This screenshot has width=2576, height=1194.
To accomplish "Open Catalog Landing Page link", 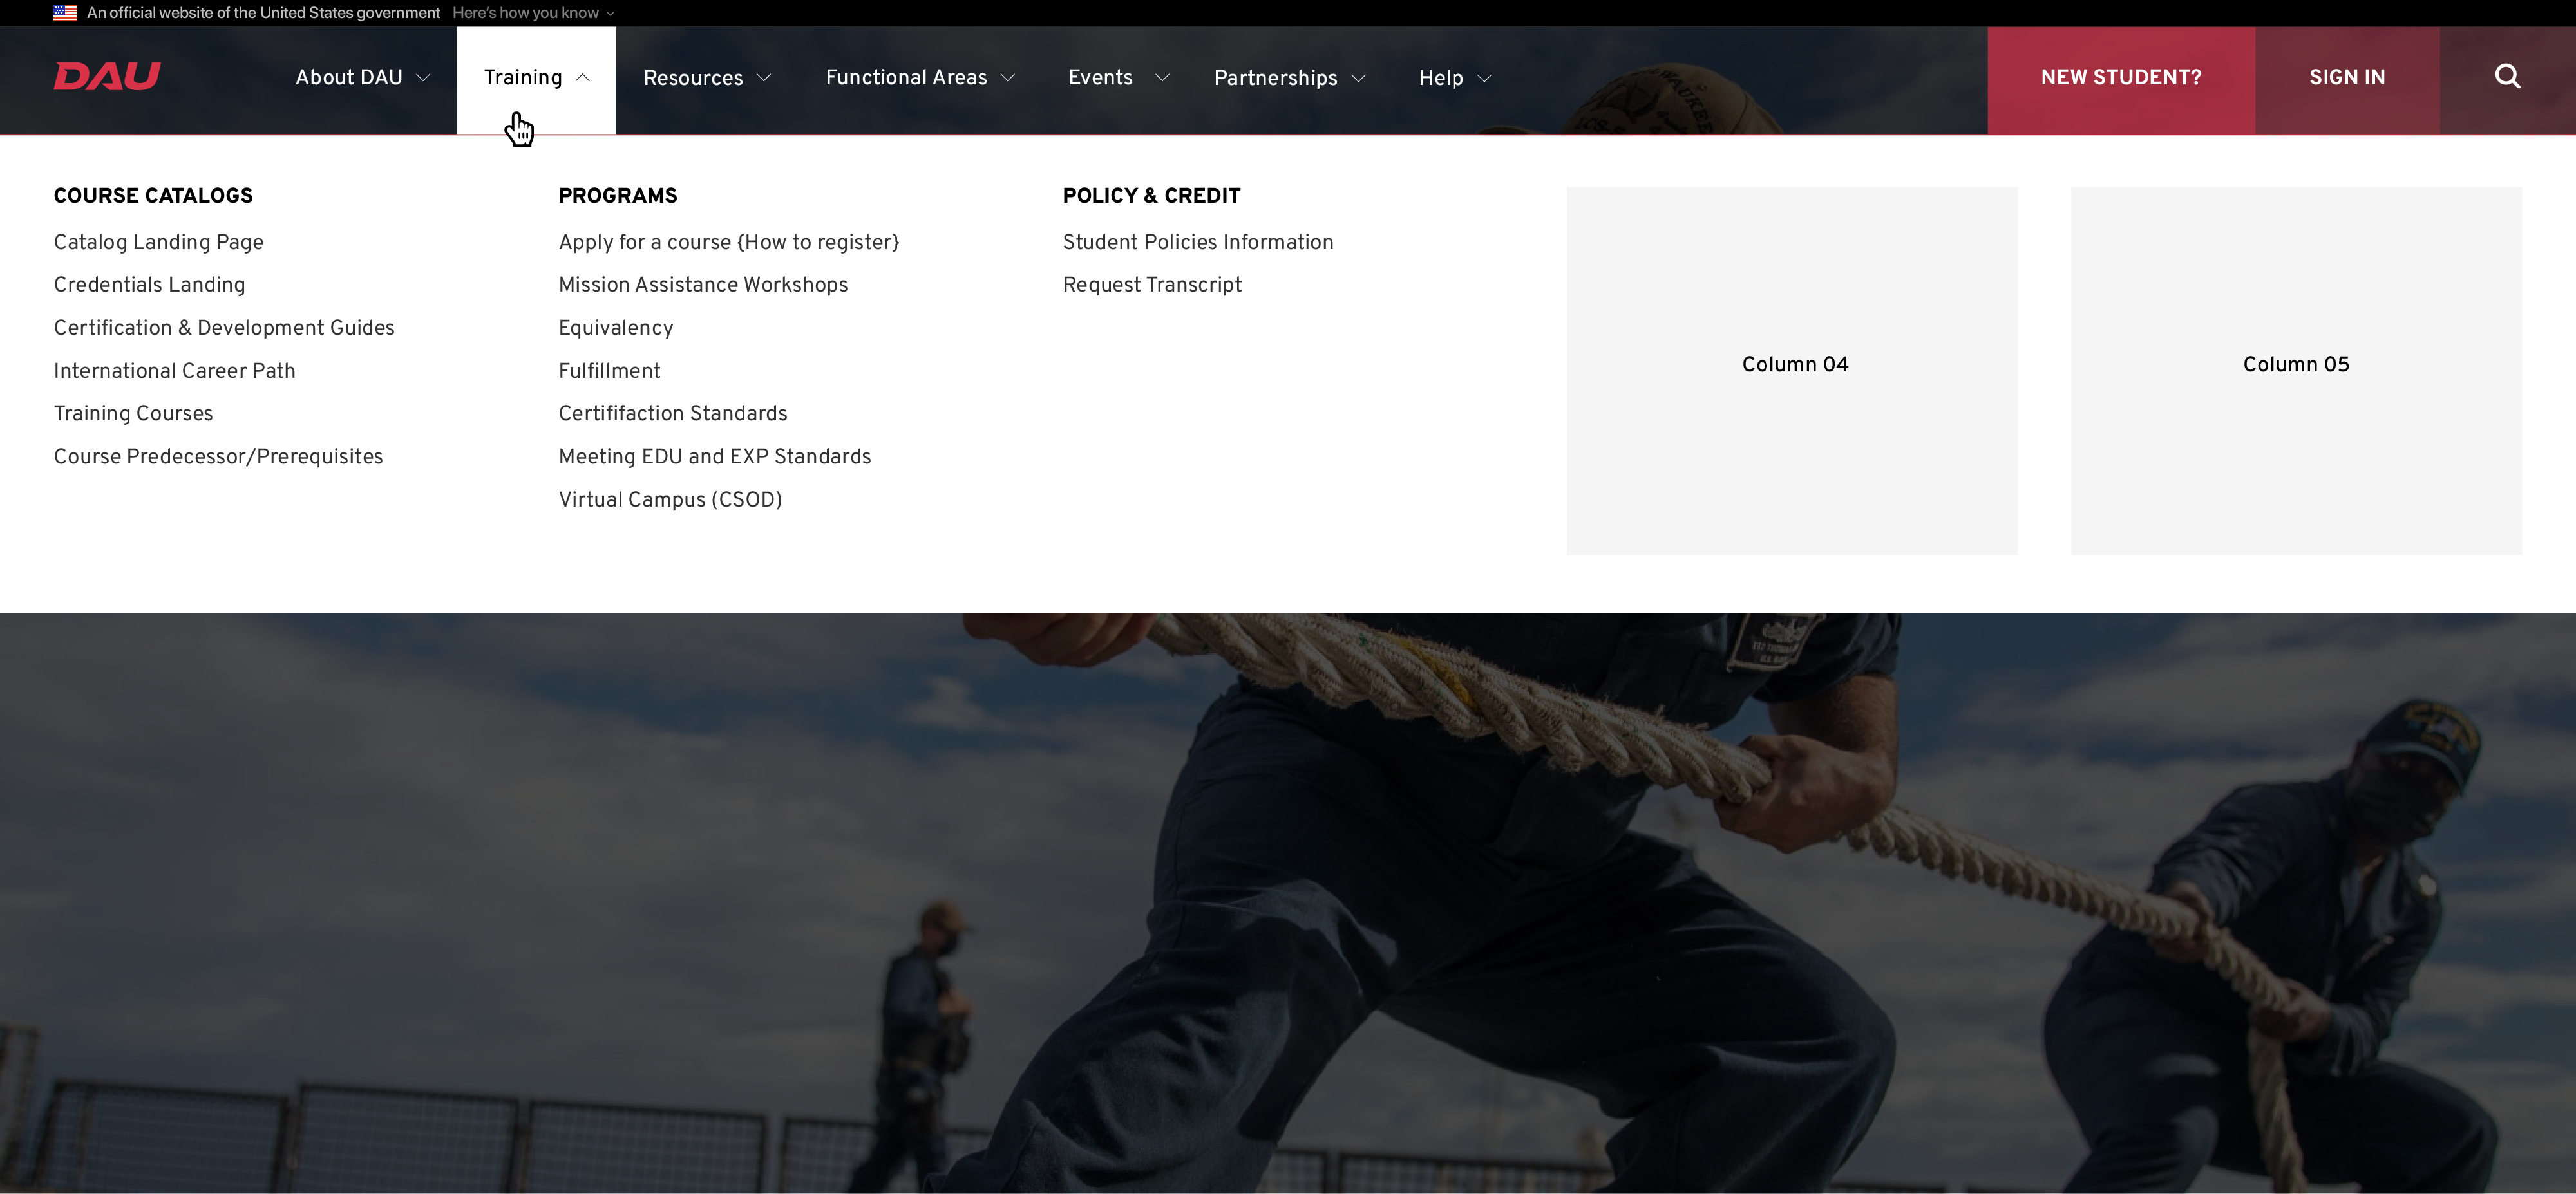I will click(159, 242).
